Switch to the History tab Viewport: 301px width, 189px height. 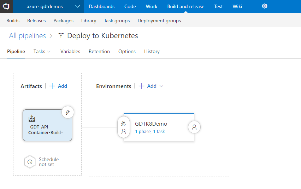152,52
